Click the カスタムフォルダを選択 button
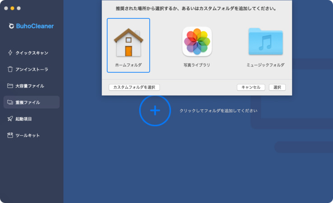 point(134,87)
